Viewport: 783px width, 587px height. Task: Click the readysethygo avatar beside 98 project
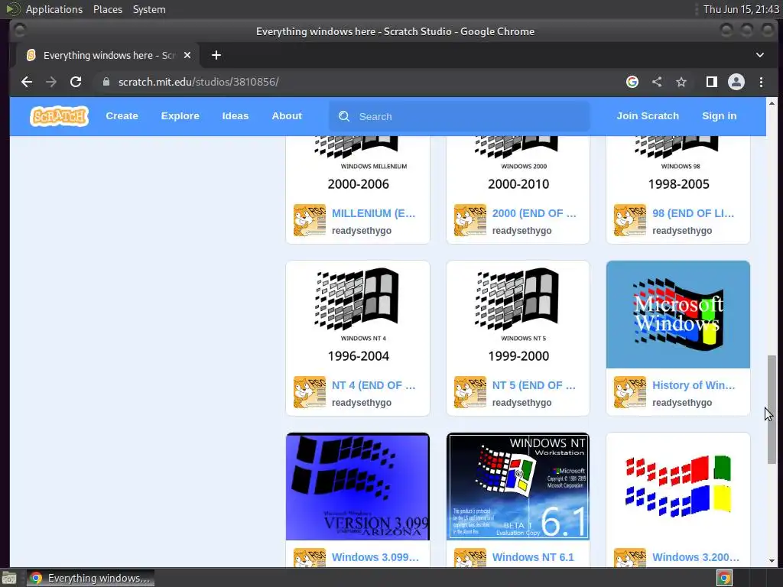click(630, 219)
